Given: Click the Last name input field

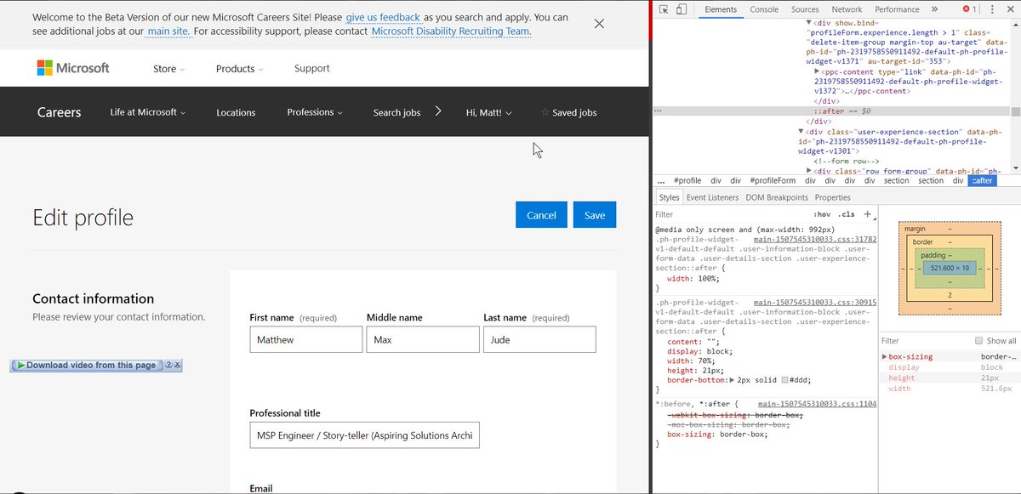Looking at the screenshot, I should [x=539, y=339].
